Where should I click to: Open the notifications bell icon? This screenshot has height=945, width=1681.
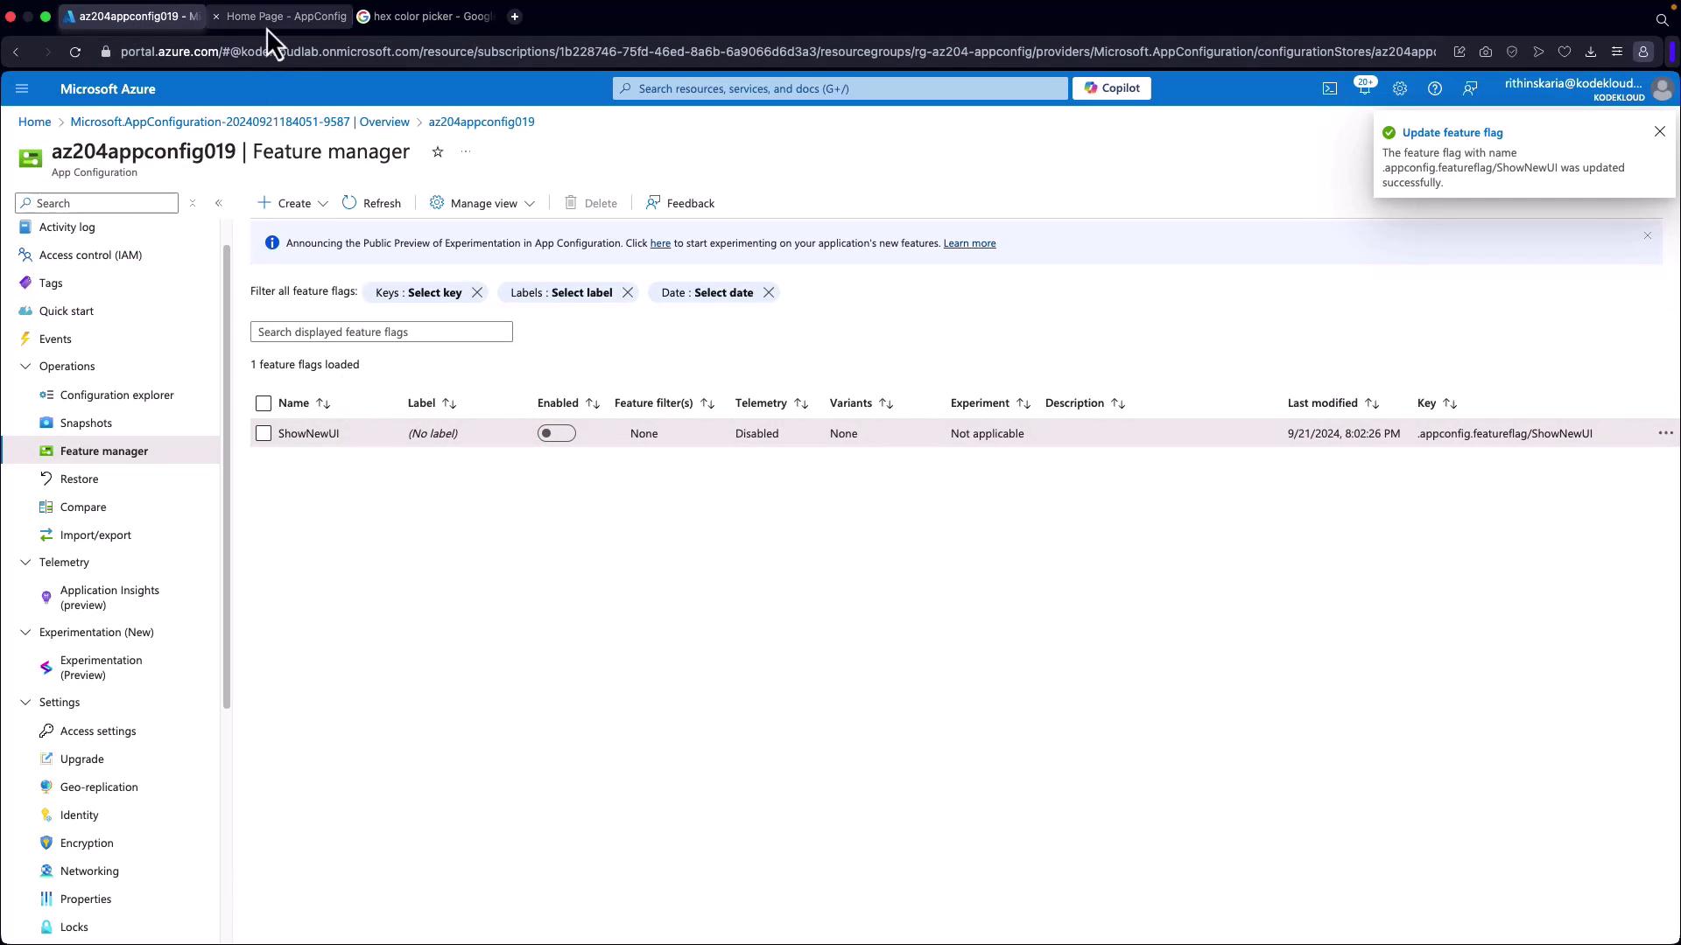1363,88
